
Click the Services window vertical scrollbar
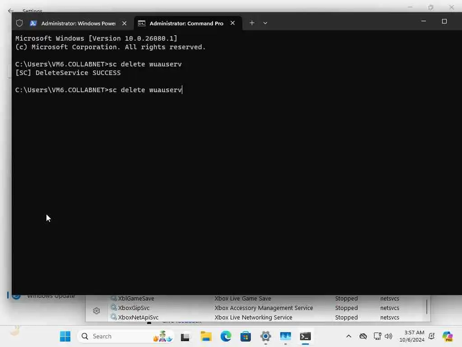click(427, 307)
